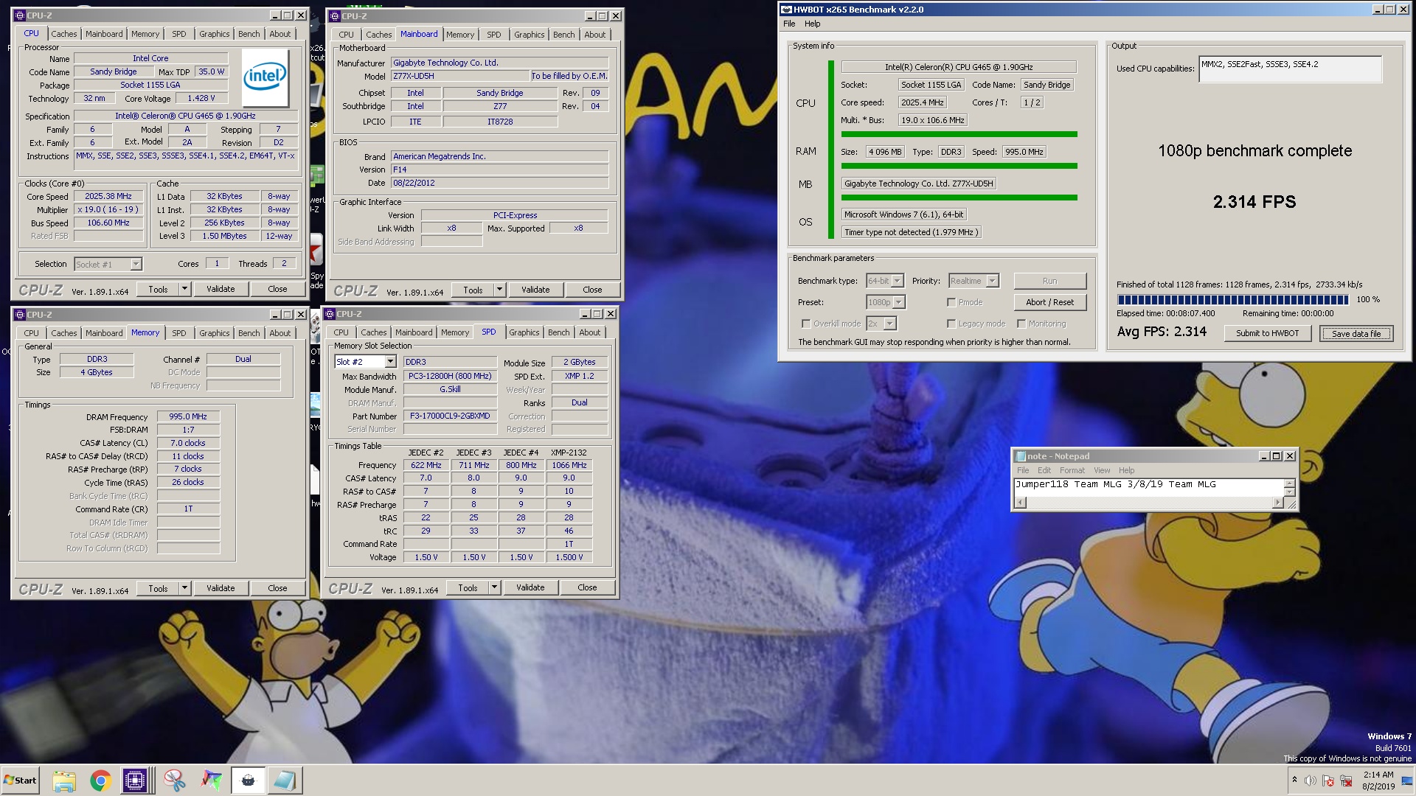Click the benchmark progress bar at 100%
Screen dimensions: 1416x796
(x=1232, y=300)
